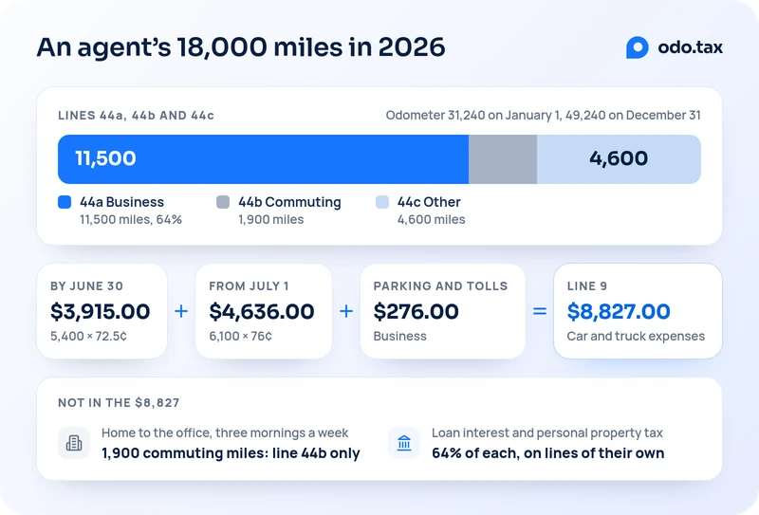
Task: Click the $3,915.00 amount
Action: point(101,311)
